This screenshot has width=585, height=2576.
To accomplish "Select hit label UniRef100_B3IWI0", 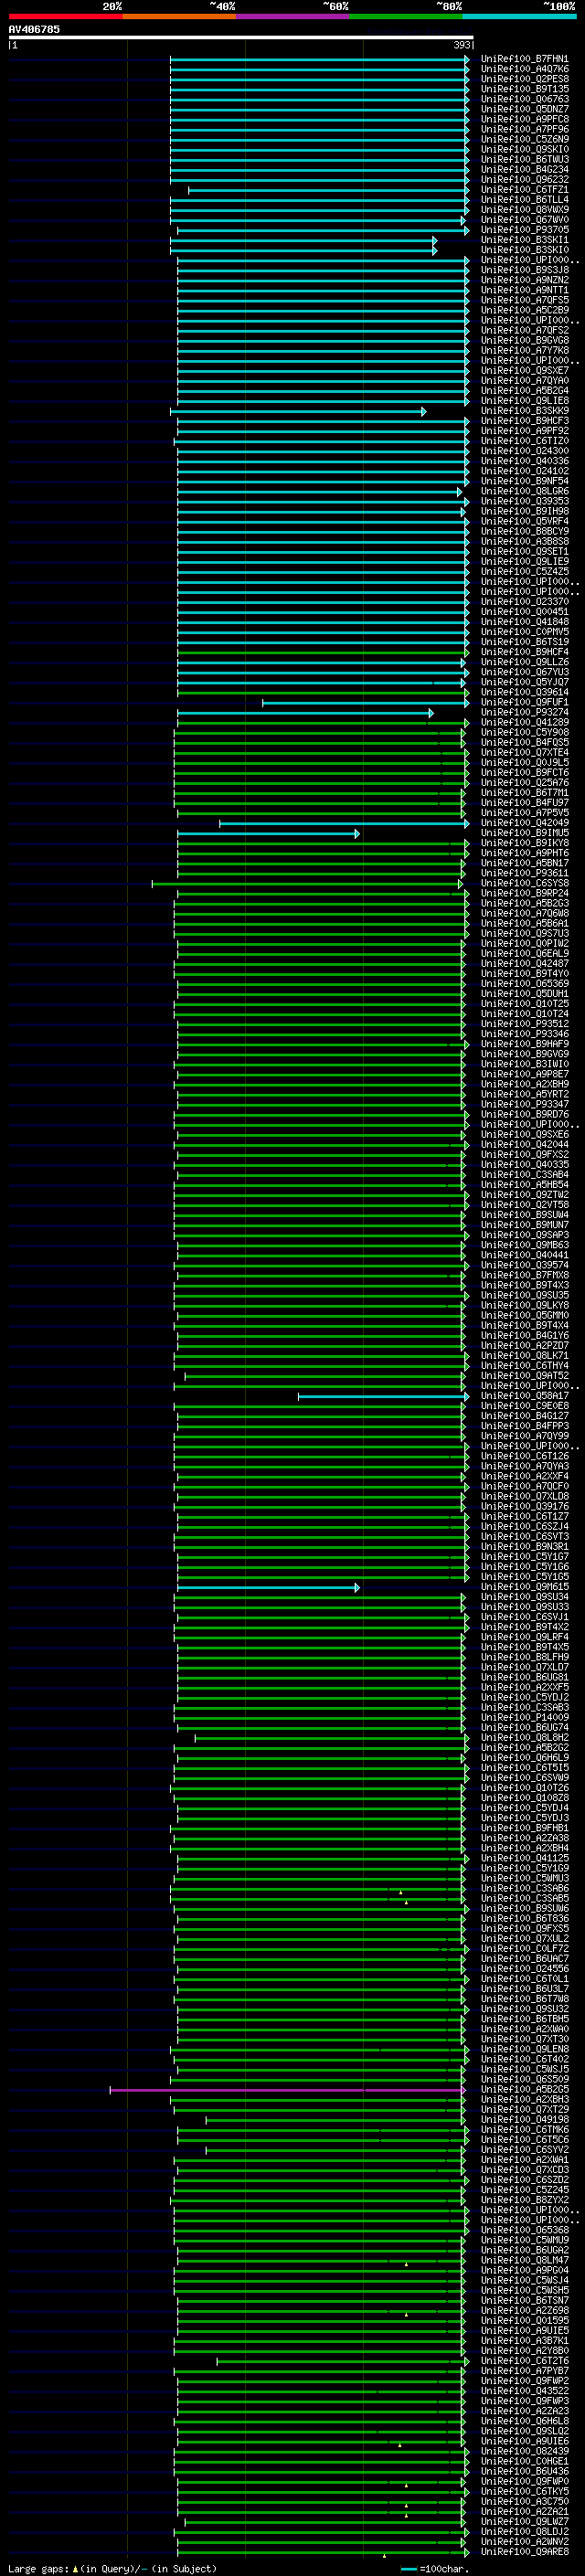I will pos(524,1065).
